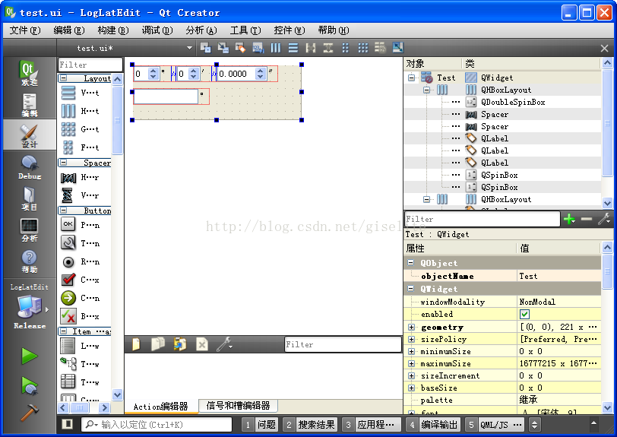The height and width of the screenshot is (437, 617).
Task: Apply horizontal layout from toolbar
Action: 275,48
